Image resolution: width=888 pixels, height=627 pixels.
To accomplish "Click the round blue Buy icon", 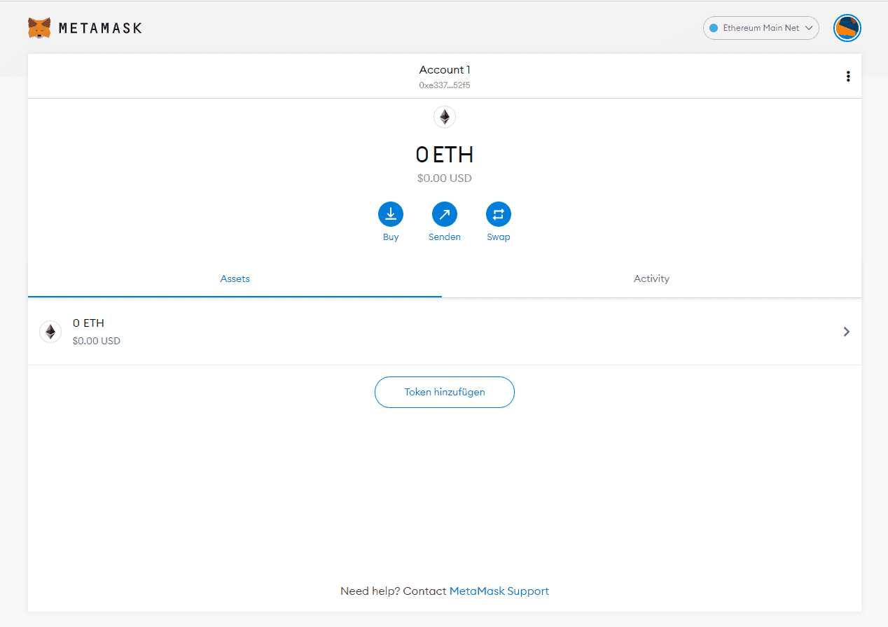I will tap(391, 214).
